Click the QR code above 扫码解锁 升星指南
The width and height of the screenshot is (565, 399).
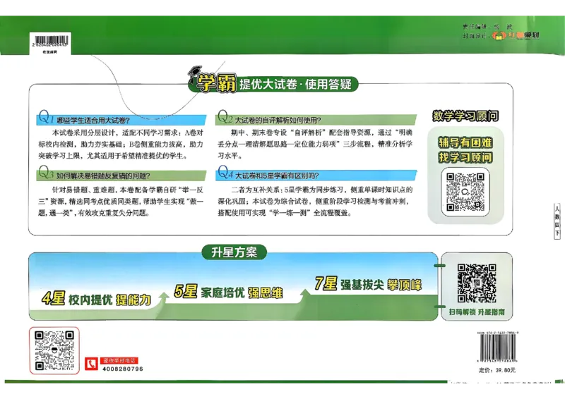(x=476, y=283)
